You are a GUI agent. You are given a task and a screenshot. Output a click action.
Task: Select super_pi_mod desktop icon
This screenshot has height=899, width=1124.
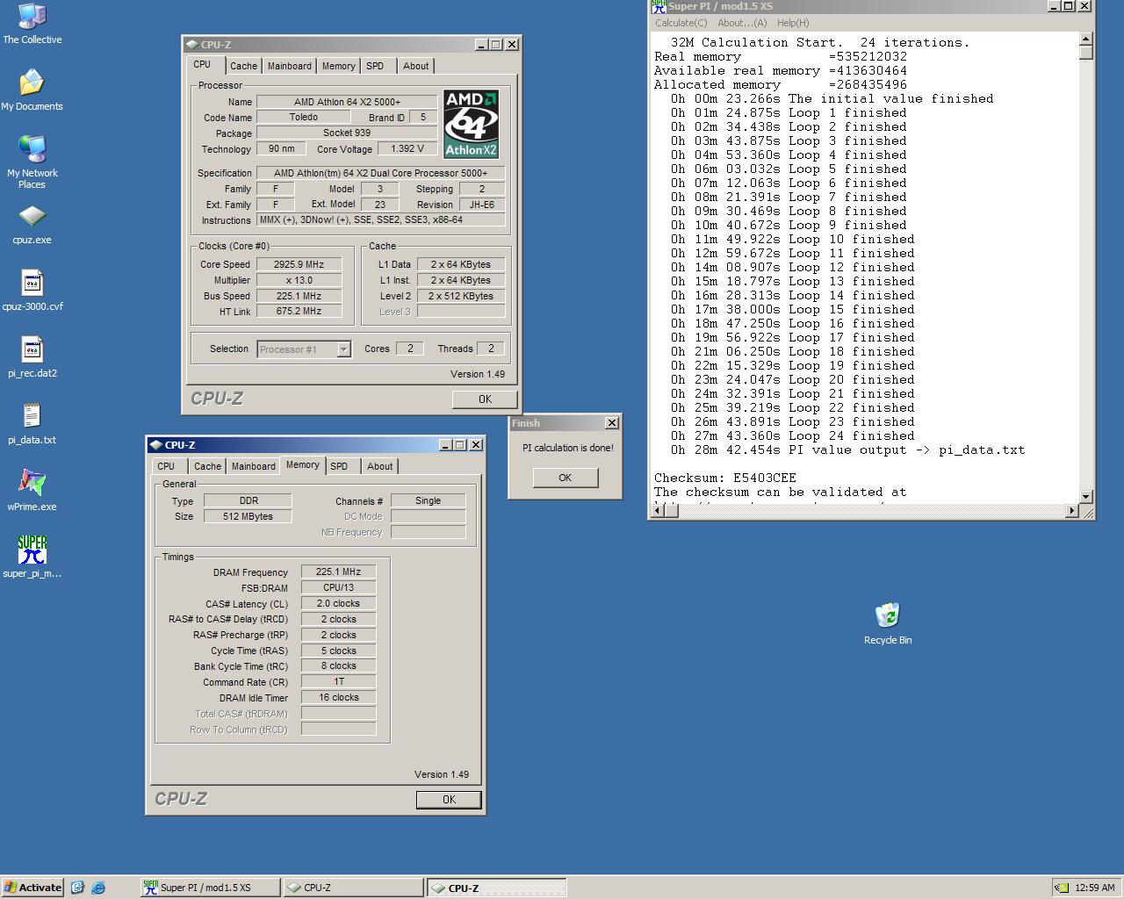(32, 558)
